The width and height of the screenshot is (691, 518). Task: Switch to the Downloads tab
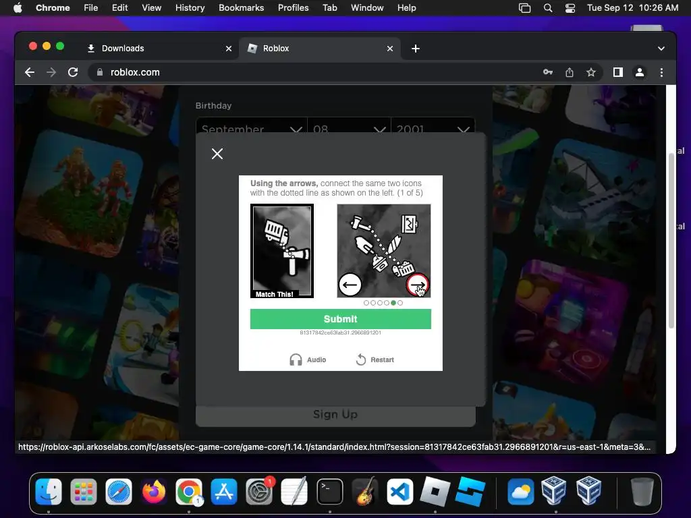(159, 49)
